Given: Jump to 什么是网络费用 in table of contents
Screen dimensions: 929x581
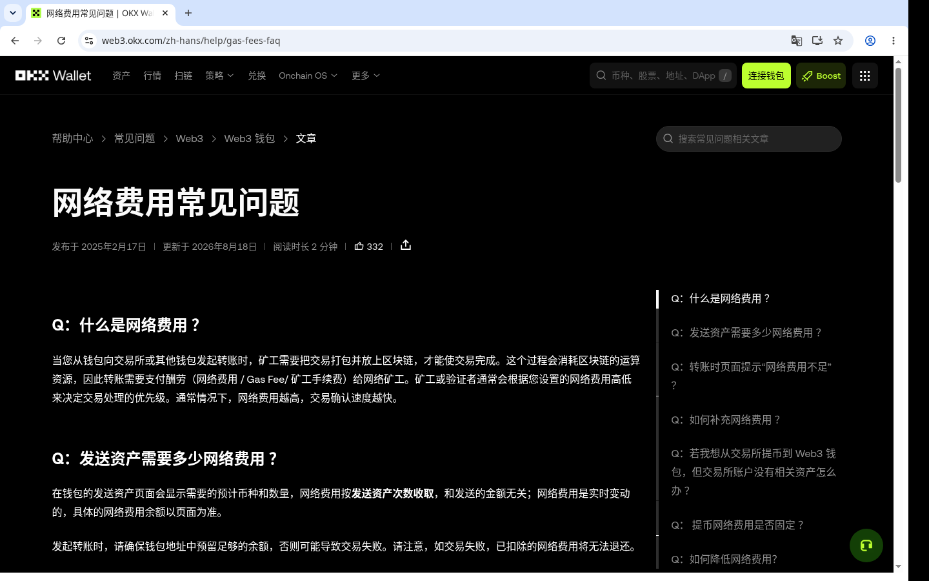Looking at the screenshot, I should (721, 299).
